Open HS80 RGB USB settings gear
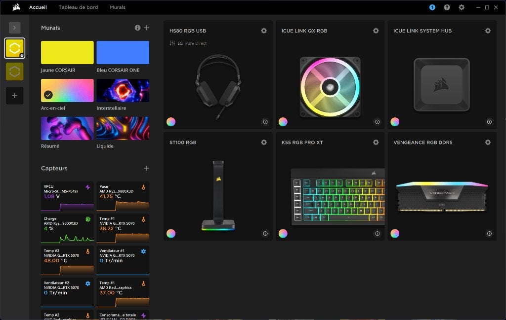 tap(264, 31)
